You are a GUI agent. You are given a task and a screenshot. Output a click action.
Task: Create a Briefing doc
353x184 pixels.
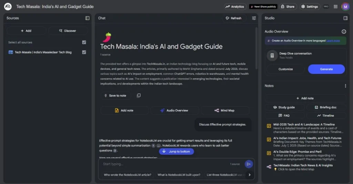pos(325,107)
